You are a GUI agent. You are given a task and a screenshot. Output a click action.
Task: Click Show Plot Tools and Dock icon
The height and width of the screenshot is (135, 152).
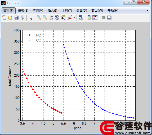(109, 18)
